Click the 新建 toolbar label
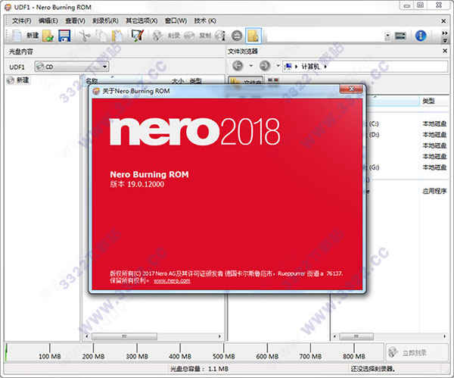Viewport: 454px width, 378px height. click(33, 36)
